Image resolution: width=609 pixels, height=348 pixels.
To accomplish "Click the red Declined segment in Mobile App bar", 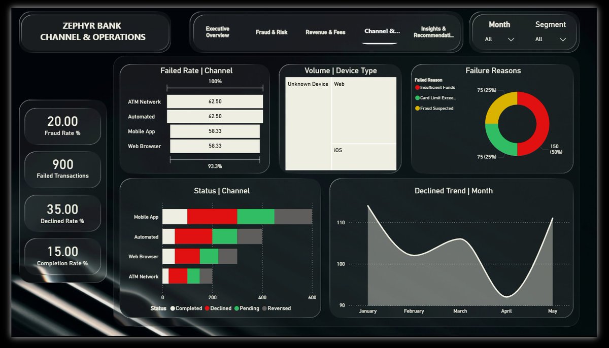I will [212, 217].
